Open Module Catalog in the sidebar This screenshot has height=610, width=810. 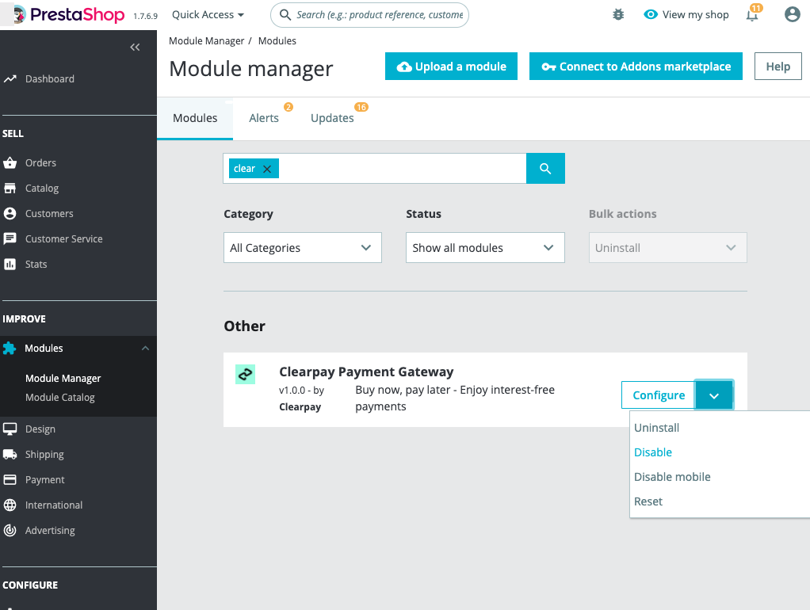tap(60, 397)
